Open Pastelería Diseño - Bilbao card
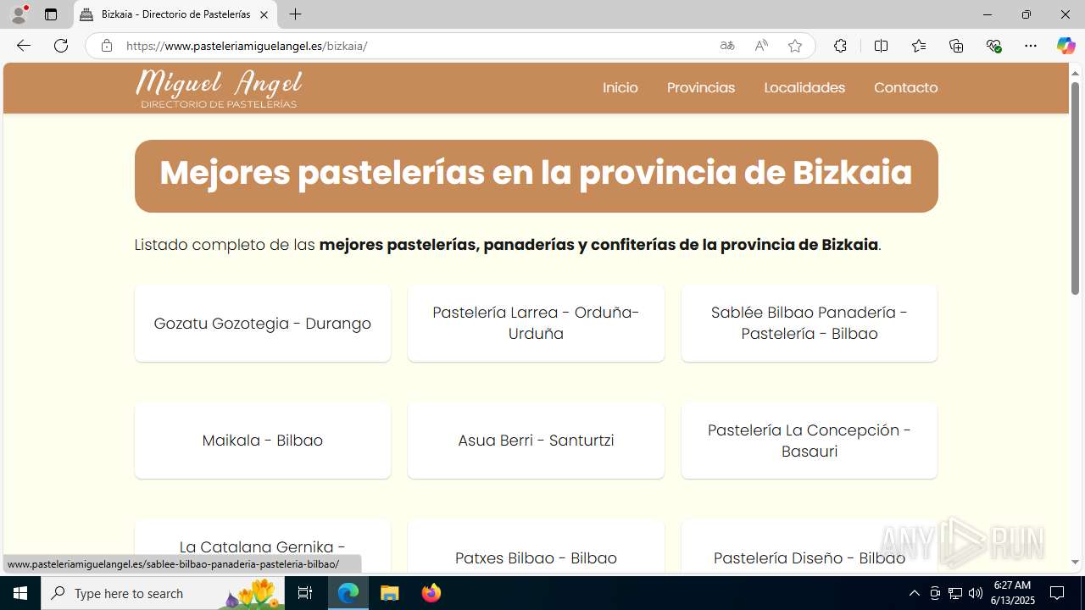Screen dimensions: 1085x610 click(810, 546)
